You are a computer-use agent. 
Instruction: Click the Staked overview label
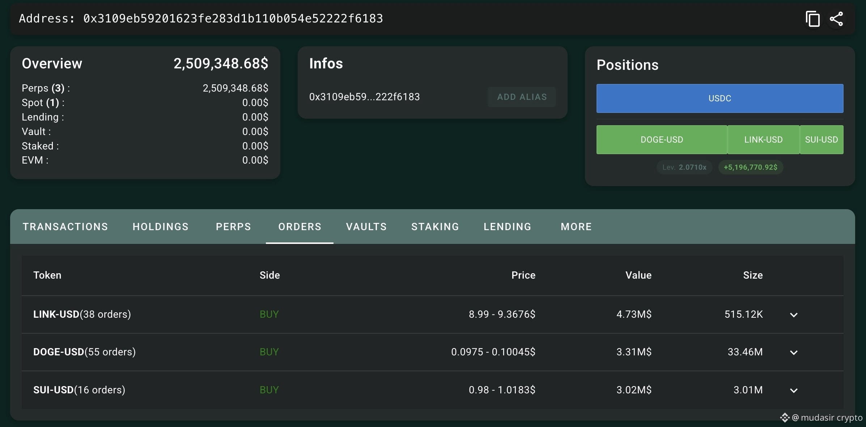pyautogui.click(x=40, y=146)
